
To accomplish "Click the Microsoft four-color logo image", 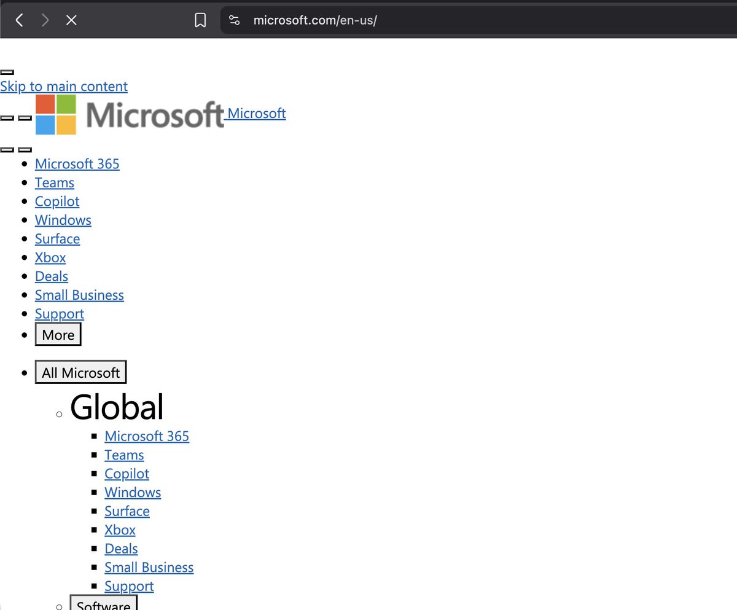I will 130,114.
